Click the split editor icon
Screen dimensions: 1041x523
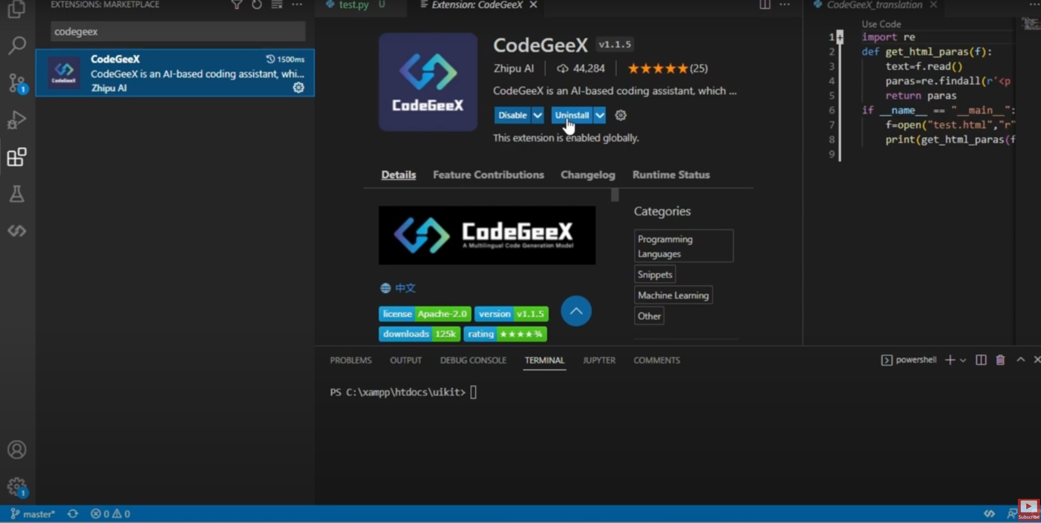(x=765, y=5)
